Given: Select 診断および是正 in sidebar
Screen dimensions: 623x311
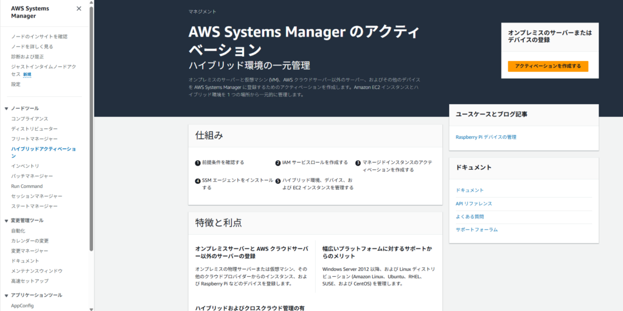Looking at the screenshot, I should [27, 57].
